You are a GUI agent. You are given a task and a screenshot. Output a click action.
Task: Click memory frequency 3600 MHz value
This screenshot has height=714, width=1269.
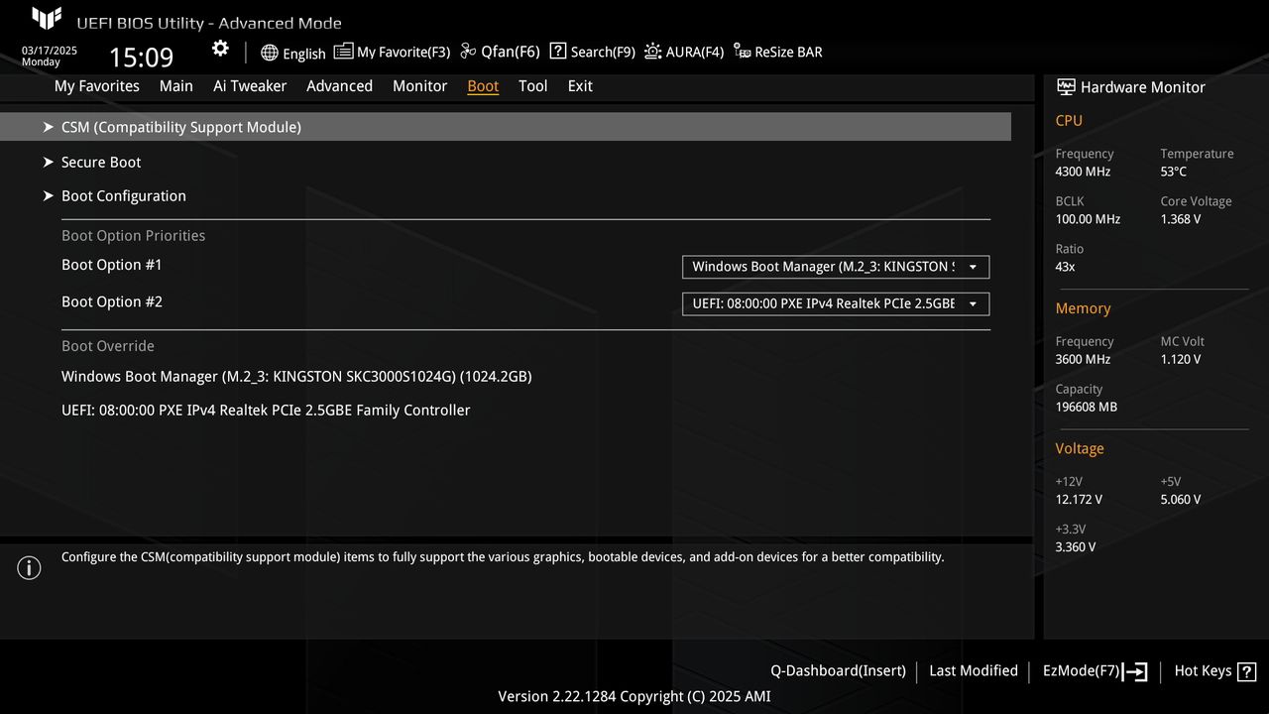point(1083,359)
